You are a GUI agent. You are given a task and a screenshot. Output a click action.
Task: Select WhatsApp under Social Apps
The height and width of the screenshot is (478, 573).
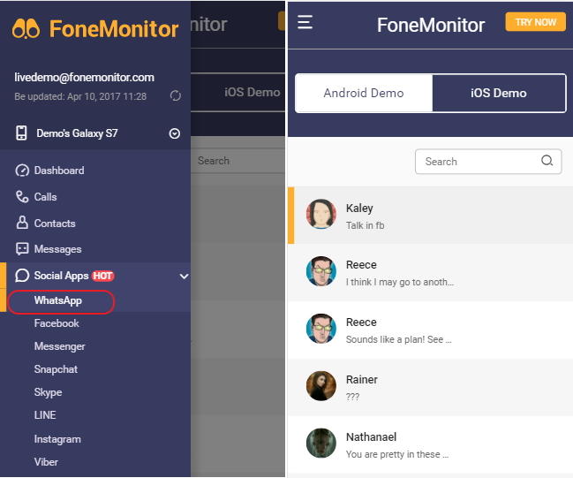click(x=57, y=300)
